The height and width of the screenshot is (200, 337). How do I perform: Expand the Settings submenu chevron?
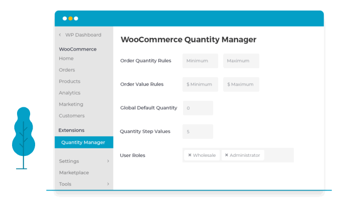108,161
